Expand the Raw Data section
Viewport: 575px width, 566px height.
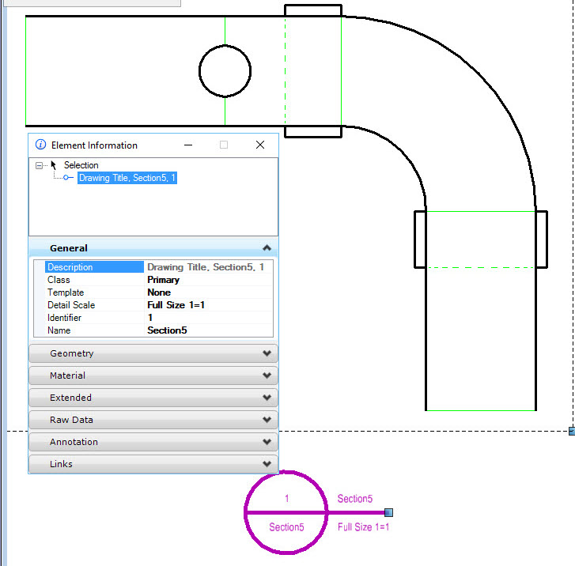pyautogui.click(x=153, y=420)
